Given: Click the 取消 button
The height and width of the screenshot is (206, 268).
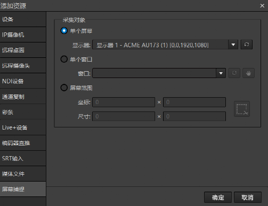Looking at the screenshot, I should click(248, 198).
